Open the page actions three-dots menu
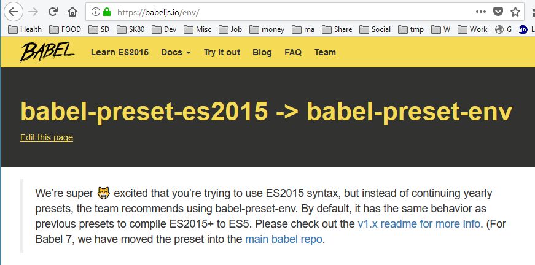 pyautogui.click(x=481, y=12)
